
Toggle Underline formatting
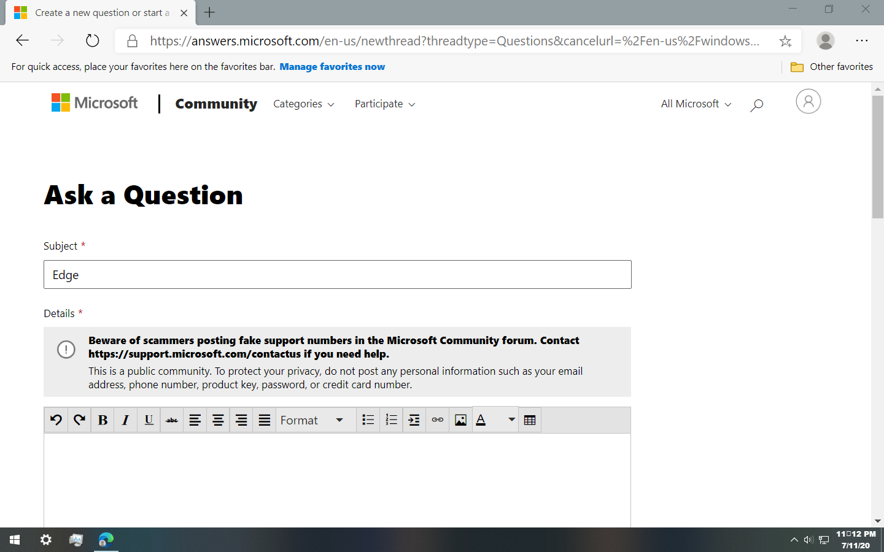149,420
